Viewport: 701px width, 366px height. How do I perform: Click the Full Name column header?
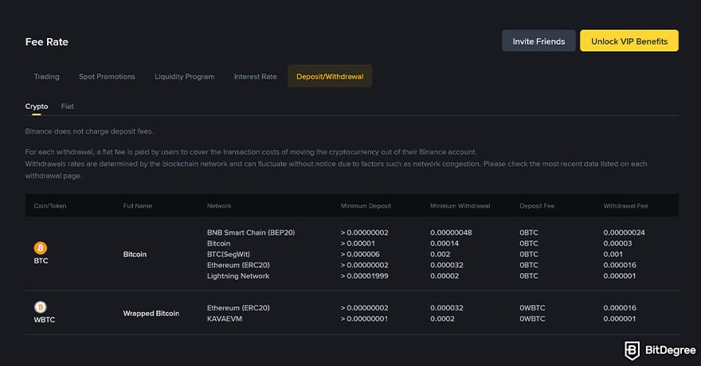click(x=137, y=206)
